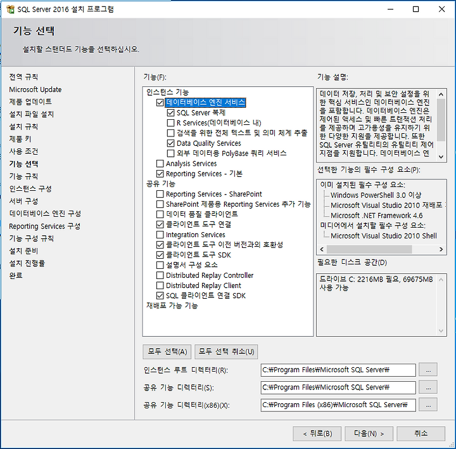Click 공유 기능 디렉터리(S) path field

338,387
